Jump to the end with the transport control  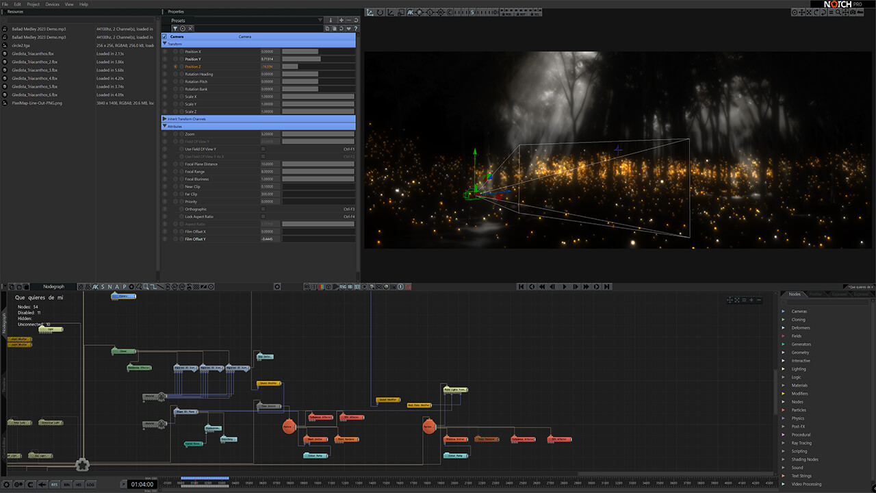[x=607, y=287]
